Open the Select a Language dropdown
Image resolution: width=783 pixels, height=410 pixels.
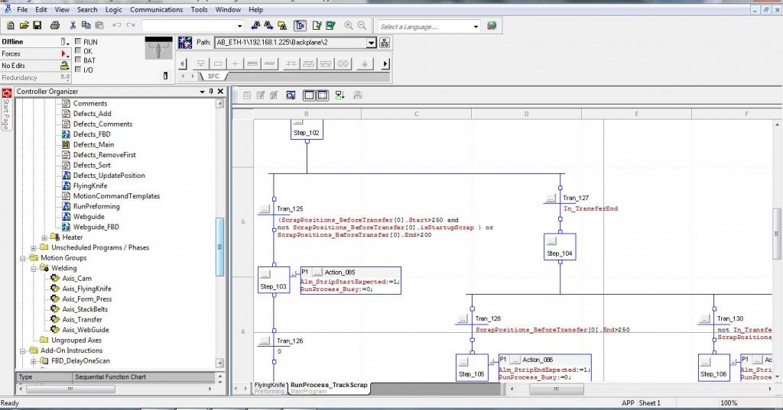click(x=475, y=26)
